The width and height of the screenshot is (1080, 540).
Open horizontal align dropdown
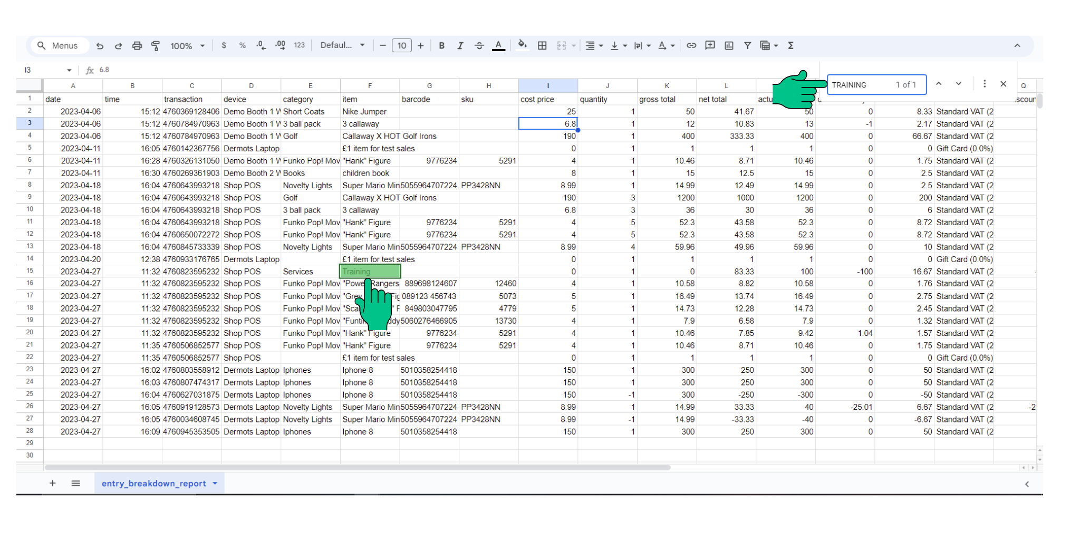pos(594,46)
